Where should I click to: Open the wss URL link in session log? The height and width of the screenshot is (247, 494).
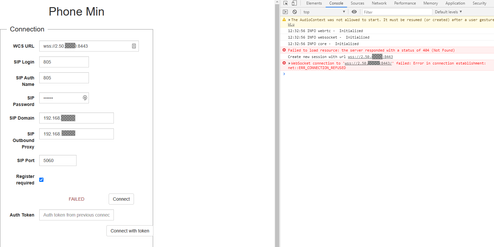tap(370, 57)
